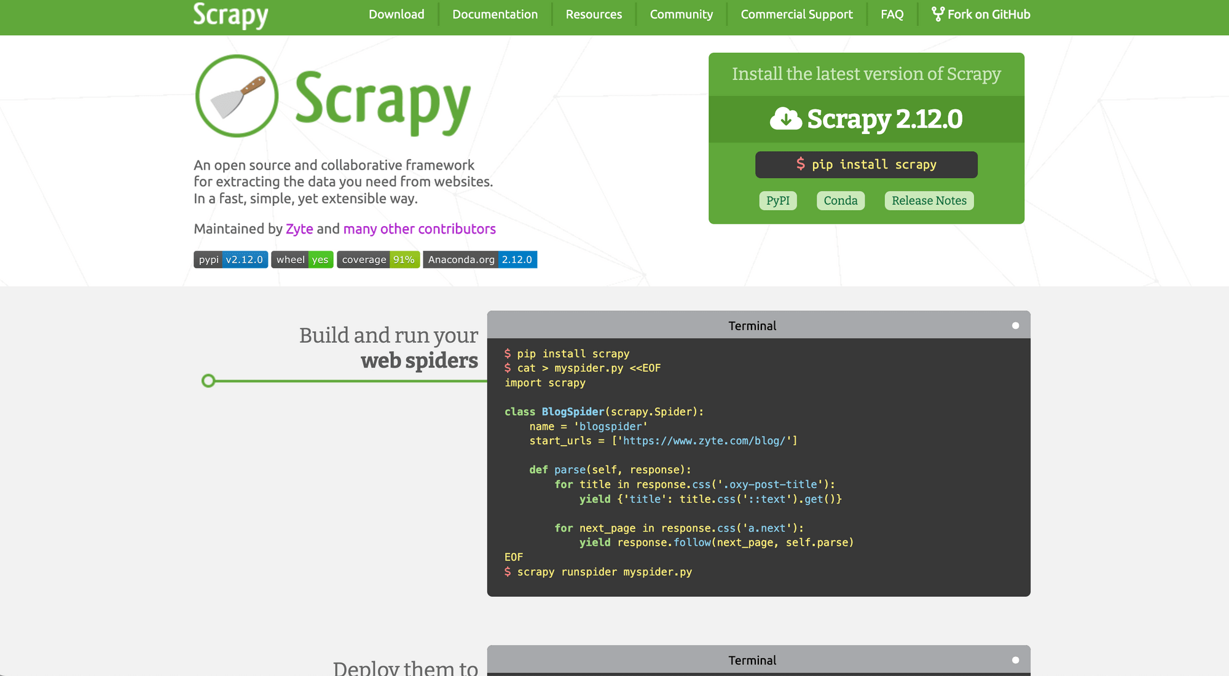Viewport: 1229px width, 676px height.
Task: Click 'def parse(self, response):' line
Action: coord(610,470)
